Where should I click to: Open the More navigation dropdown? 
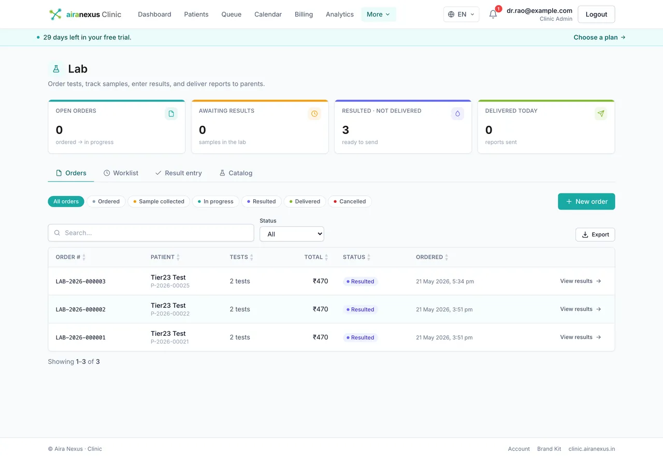click(379, 14)
